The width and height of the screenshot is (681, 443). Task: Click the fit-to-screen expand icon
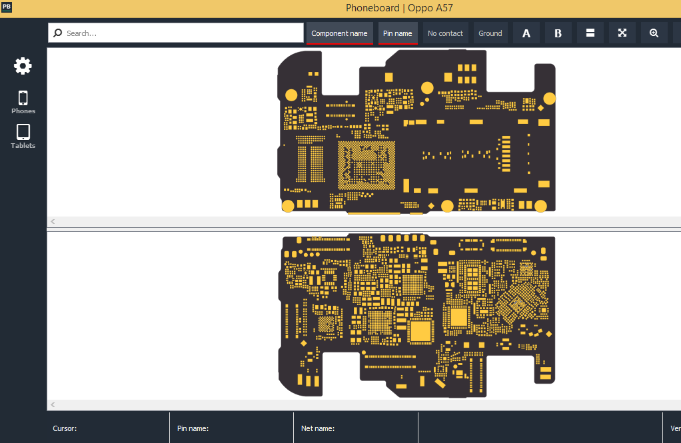(622, 33)
